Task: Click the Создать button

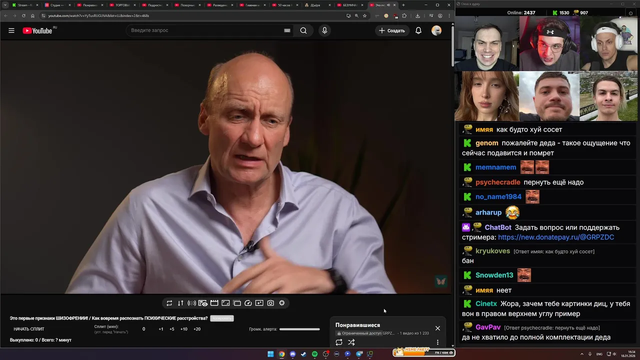Action: tap(392, 30)
